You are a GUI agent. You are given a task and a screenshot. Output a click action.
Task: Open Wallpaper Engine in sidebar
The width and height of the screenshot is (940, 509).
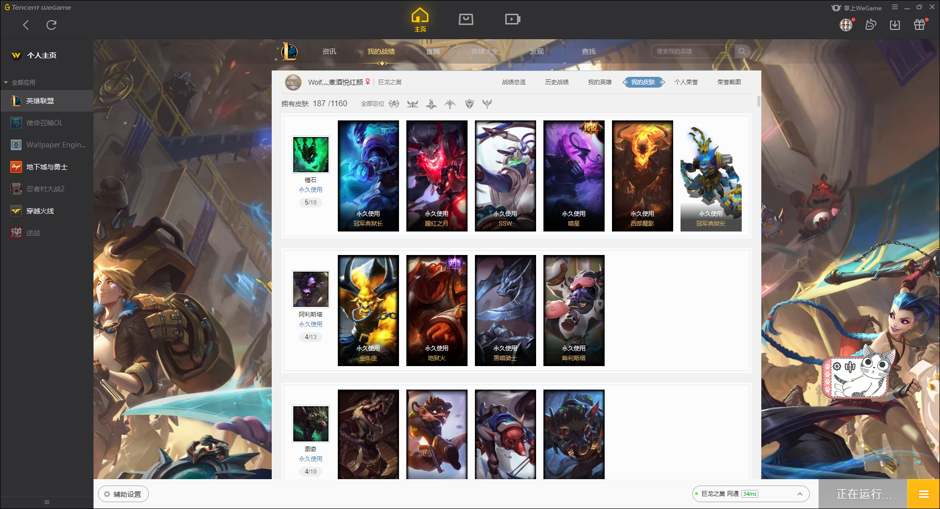[47, 145]
